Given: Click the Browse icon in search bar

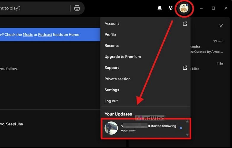Looking at the screenshot, I should point(77,8).
